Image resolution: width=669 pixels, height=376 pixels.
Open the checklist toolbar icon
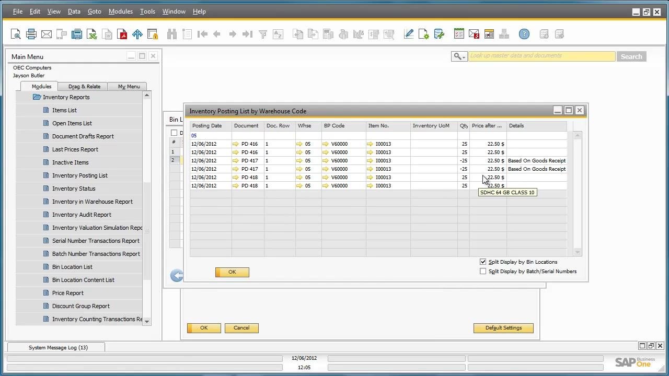click(x=459, y=34)
